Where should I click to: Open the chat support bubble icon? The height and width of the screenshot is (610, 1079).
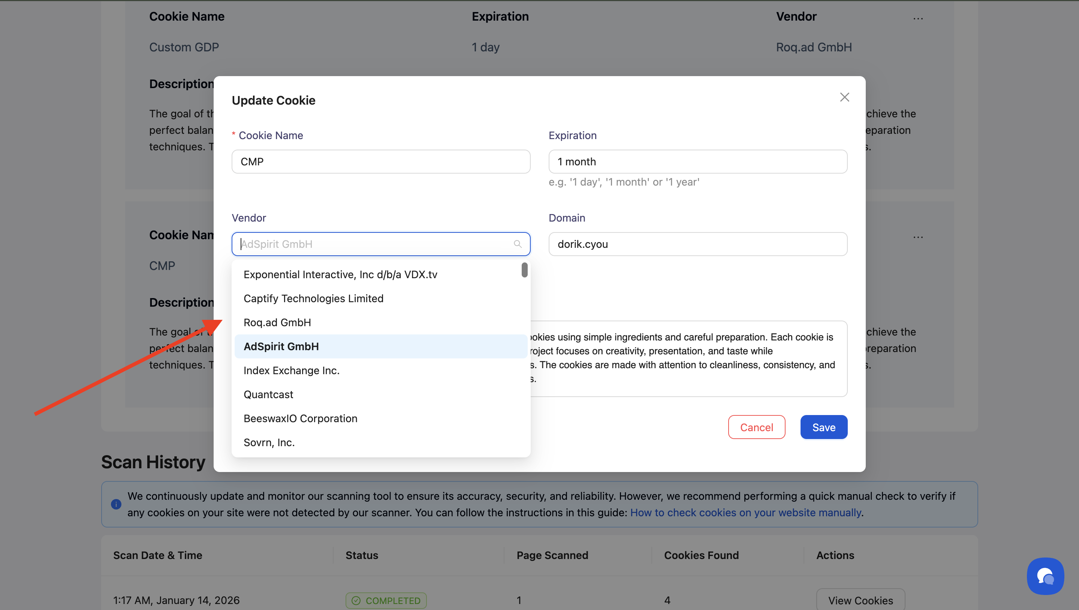click(1045, 576)
